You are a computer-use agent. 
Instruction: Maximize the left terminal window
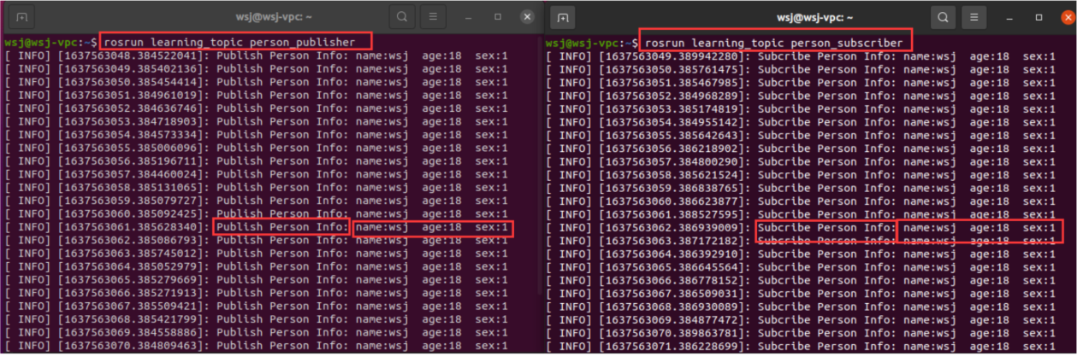click(x=498, y=16)
